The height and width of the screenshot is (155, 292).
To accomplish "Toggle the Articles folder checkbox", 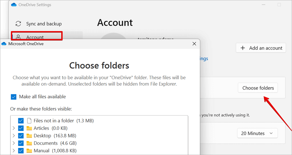I will coord(21,128).
